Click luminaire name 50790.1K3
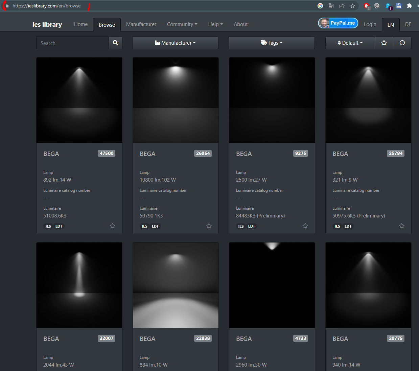The image size is (419, 371). click(151, 216)
